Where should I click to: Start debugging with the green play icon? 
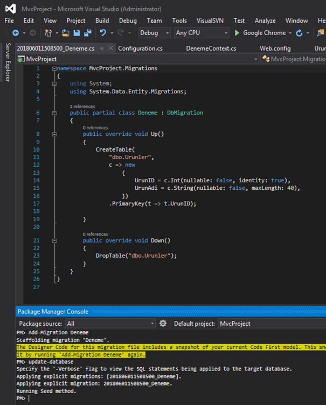tap(237, 33)
